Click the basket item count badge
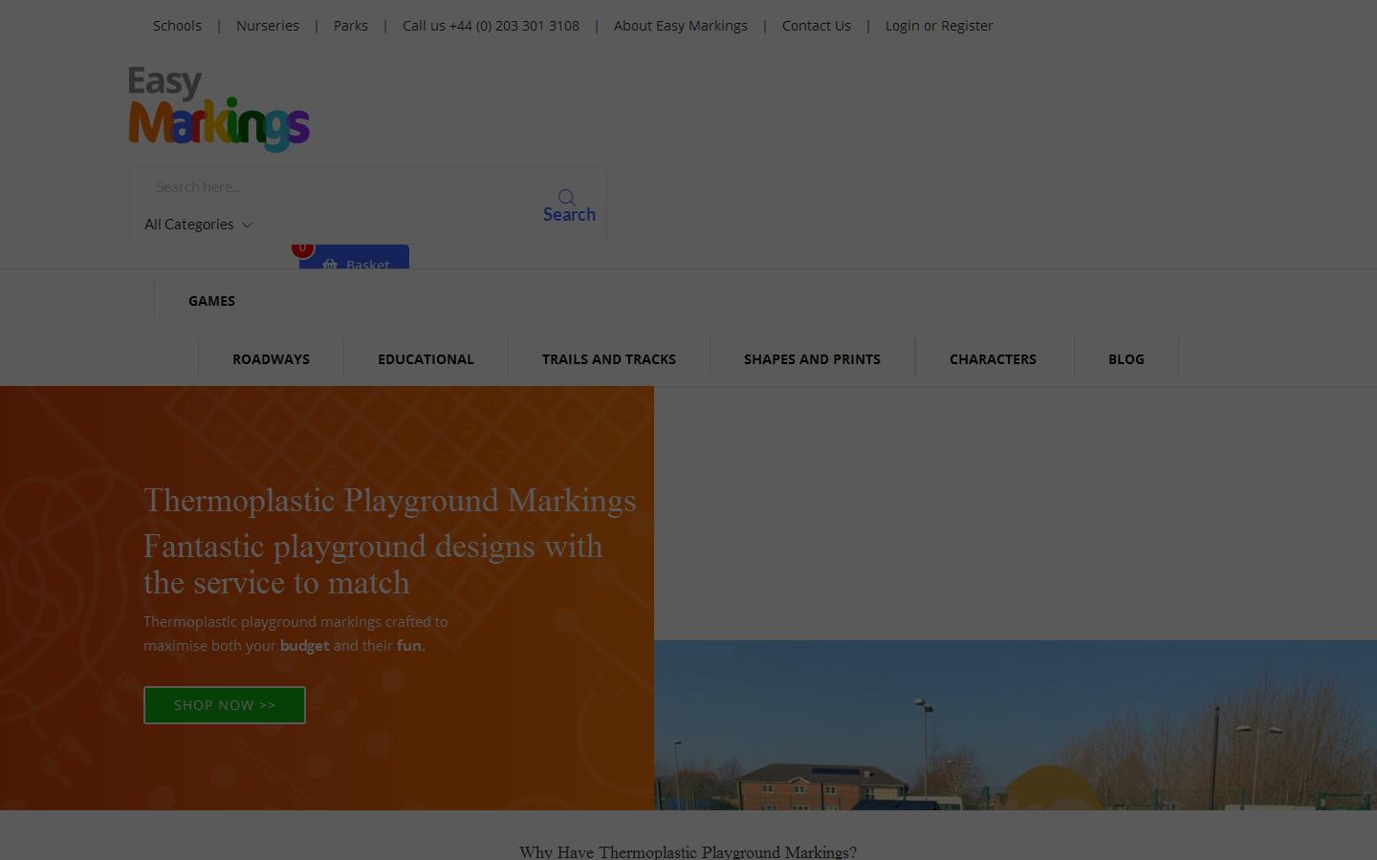This screenshot has height=860, width=1377. pyautogui.click(x=302, y=247)
